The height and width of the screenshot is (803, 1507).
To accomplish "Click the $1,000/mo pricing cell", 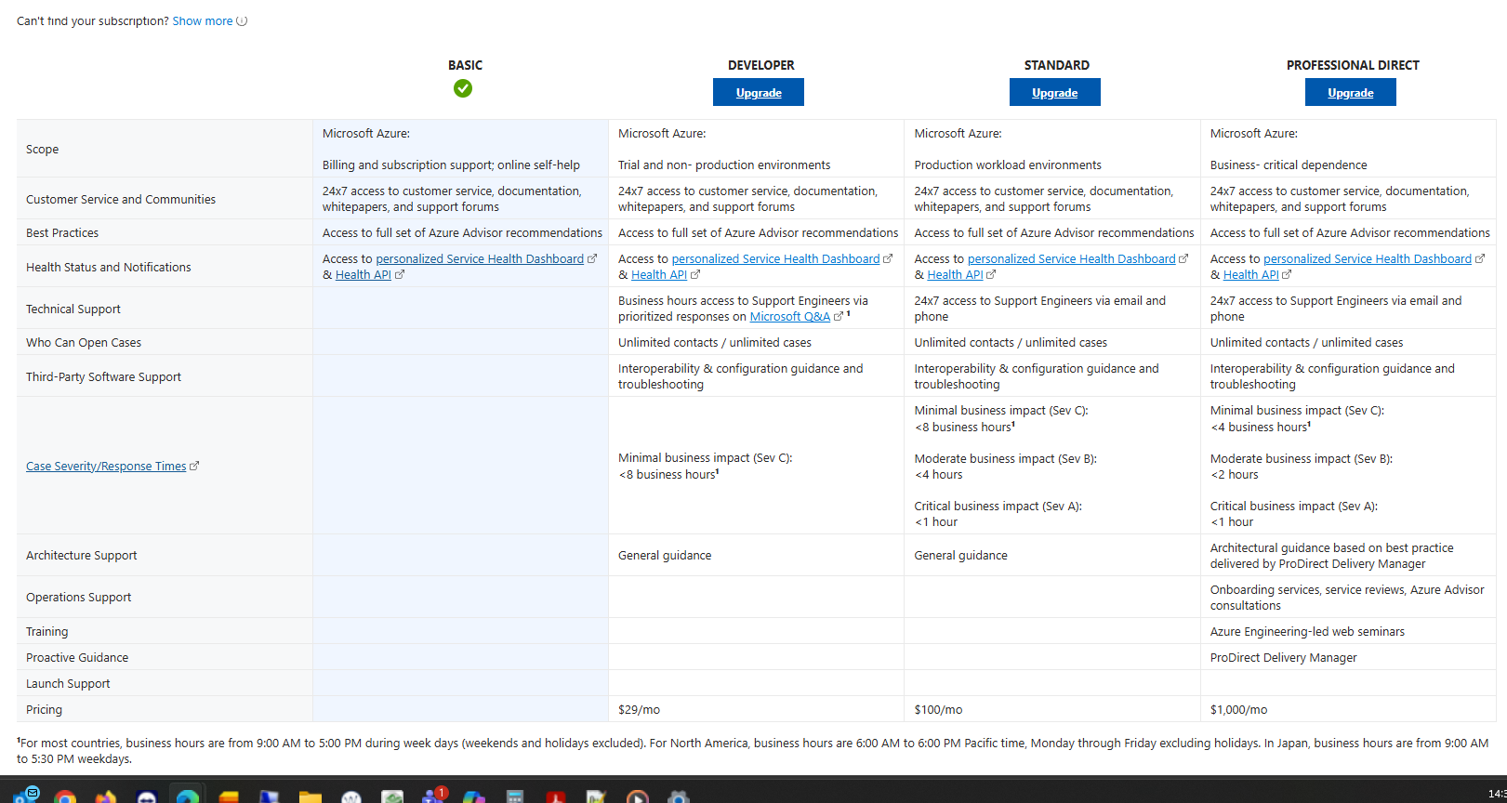I will [x=1348, y=709].
